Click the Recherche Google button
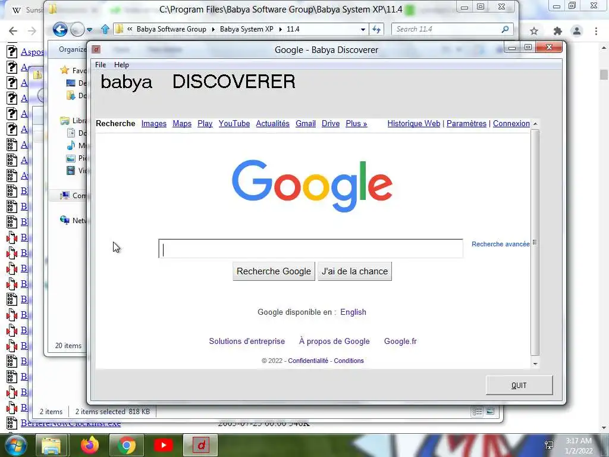This screenshot has width=609, height=457. (274, 271)
